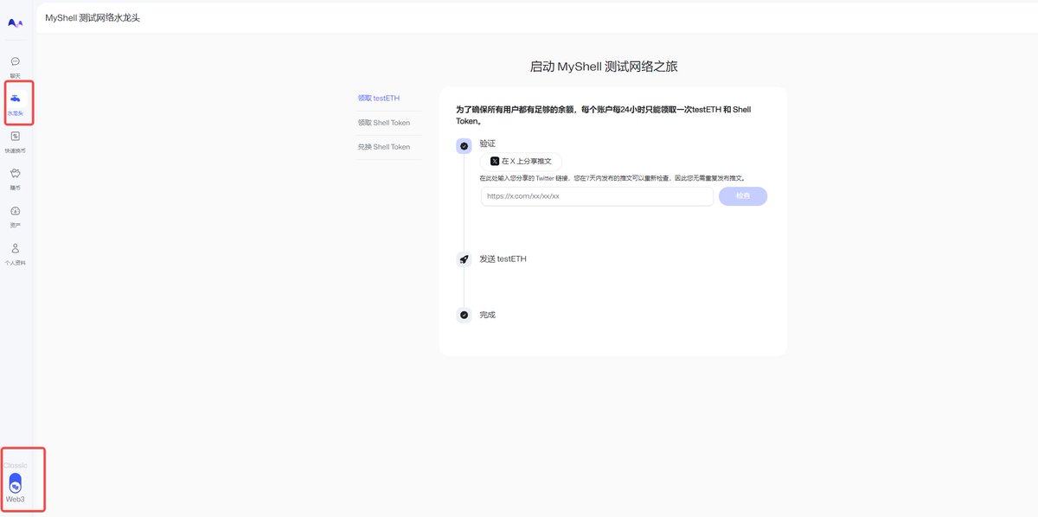Click the 验证 step label
Screen dimensions: 1038x517
point(488,144)
